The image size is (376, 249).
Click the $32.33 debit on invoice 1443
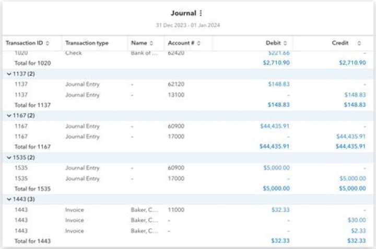pos(280,210)
